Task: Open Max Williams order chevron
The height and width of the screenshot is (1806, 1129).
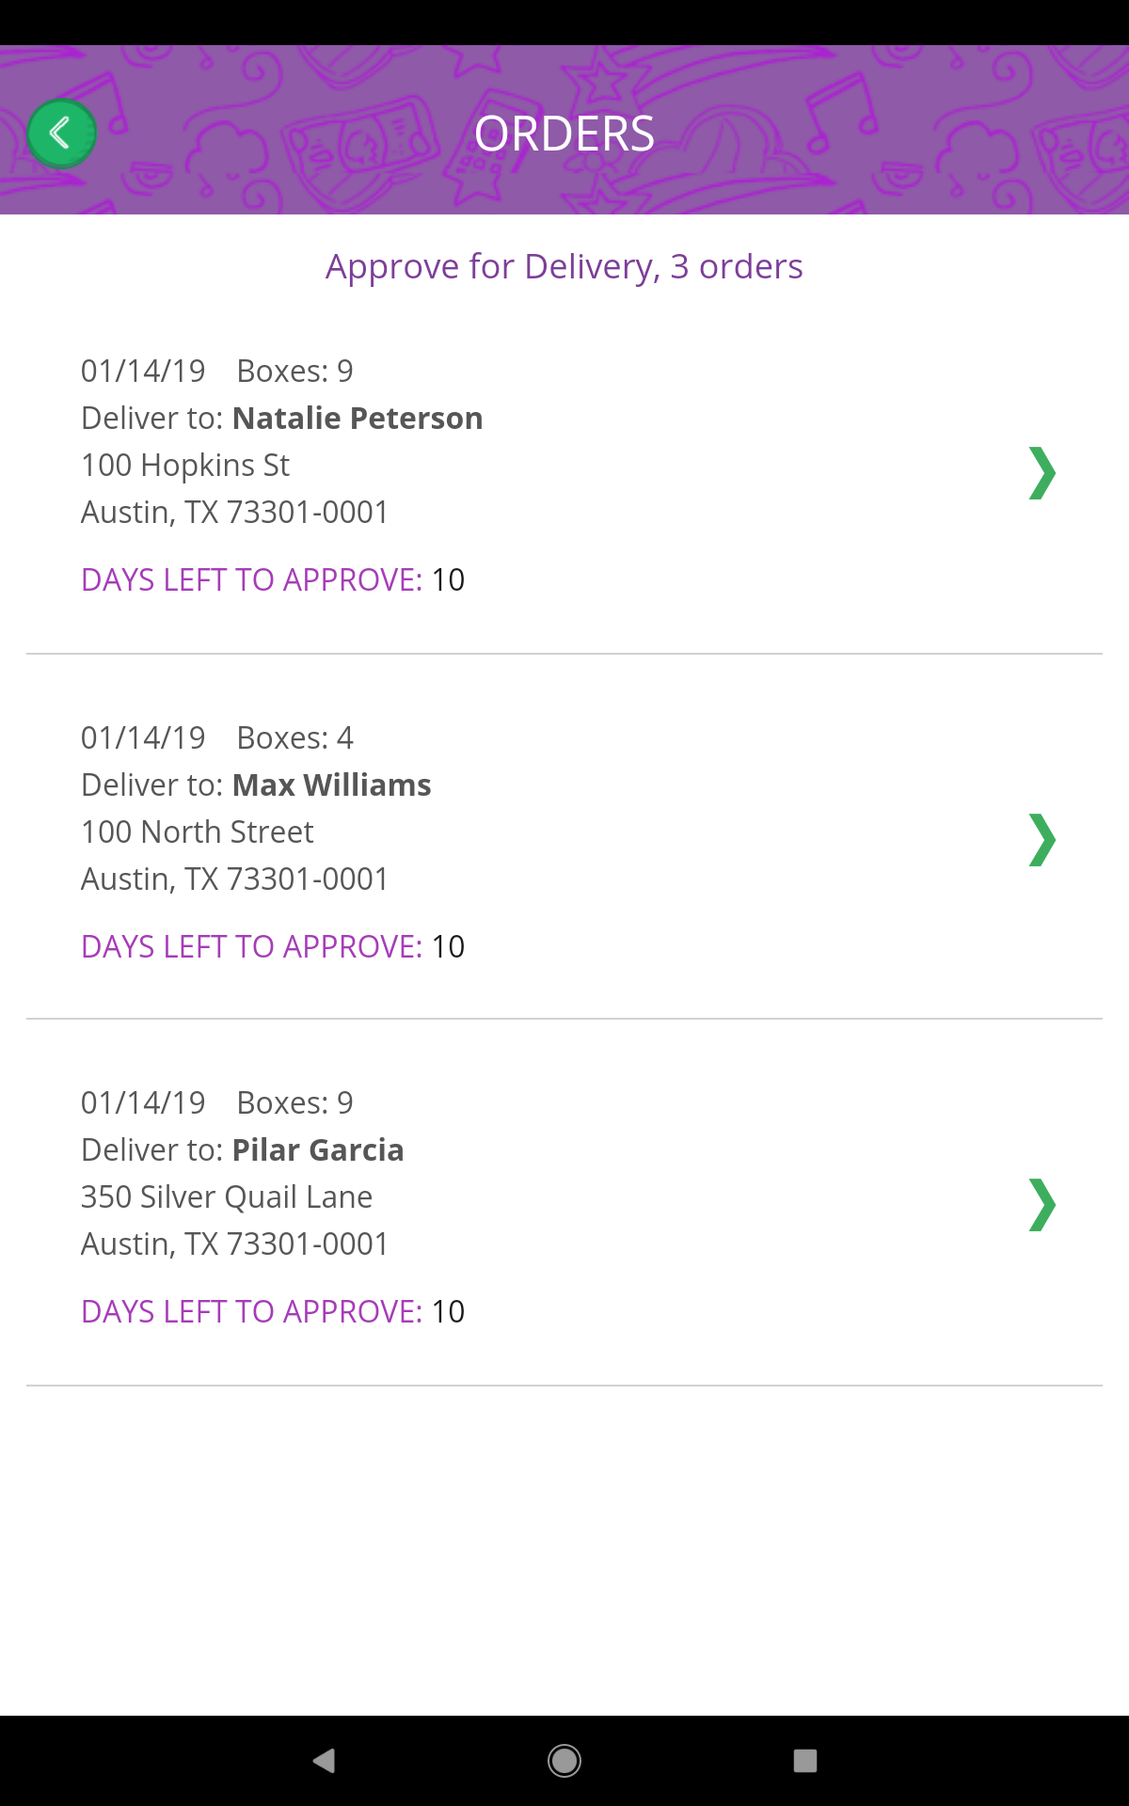Action: click(x=1042, y=839)
